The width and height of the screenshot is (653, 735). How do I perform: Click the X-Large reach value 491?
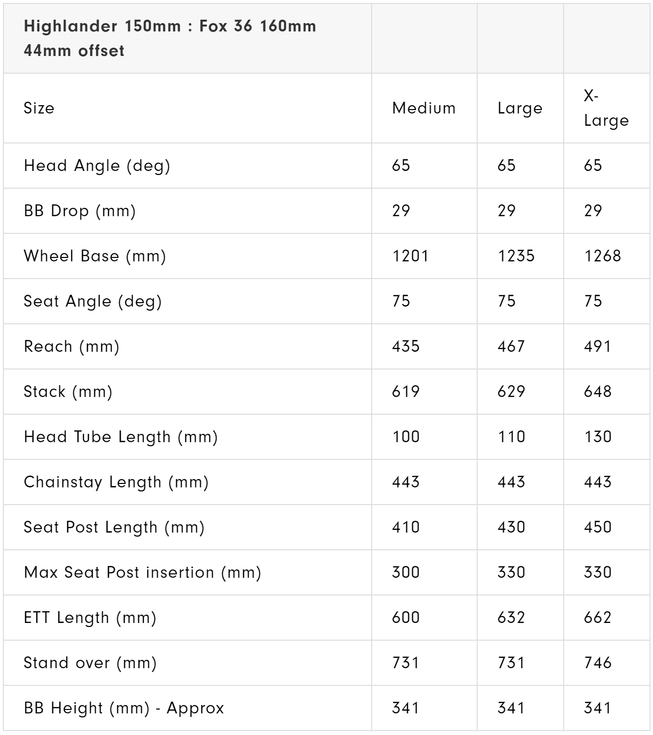598,346
